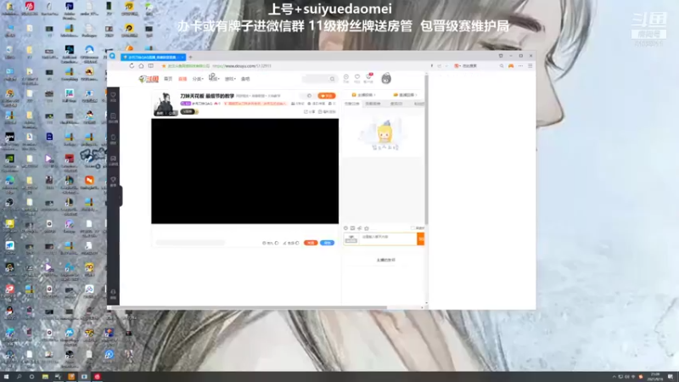This screenshot has height=382, width=679.
Task: Toggle the switch next to the pencil icon
Action: tap(297, 243)
